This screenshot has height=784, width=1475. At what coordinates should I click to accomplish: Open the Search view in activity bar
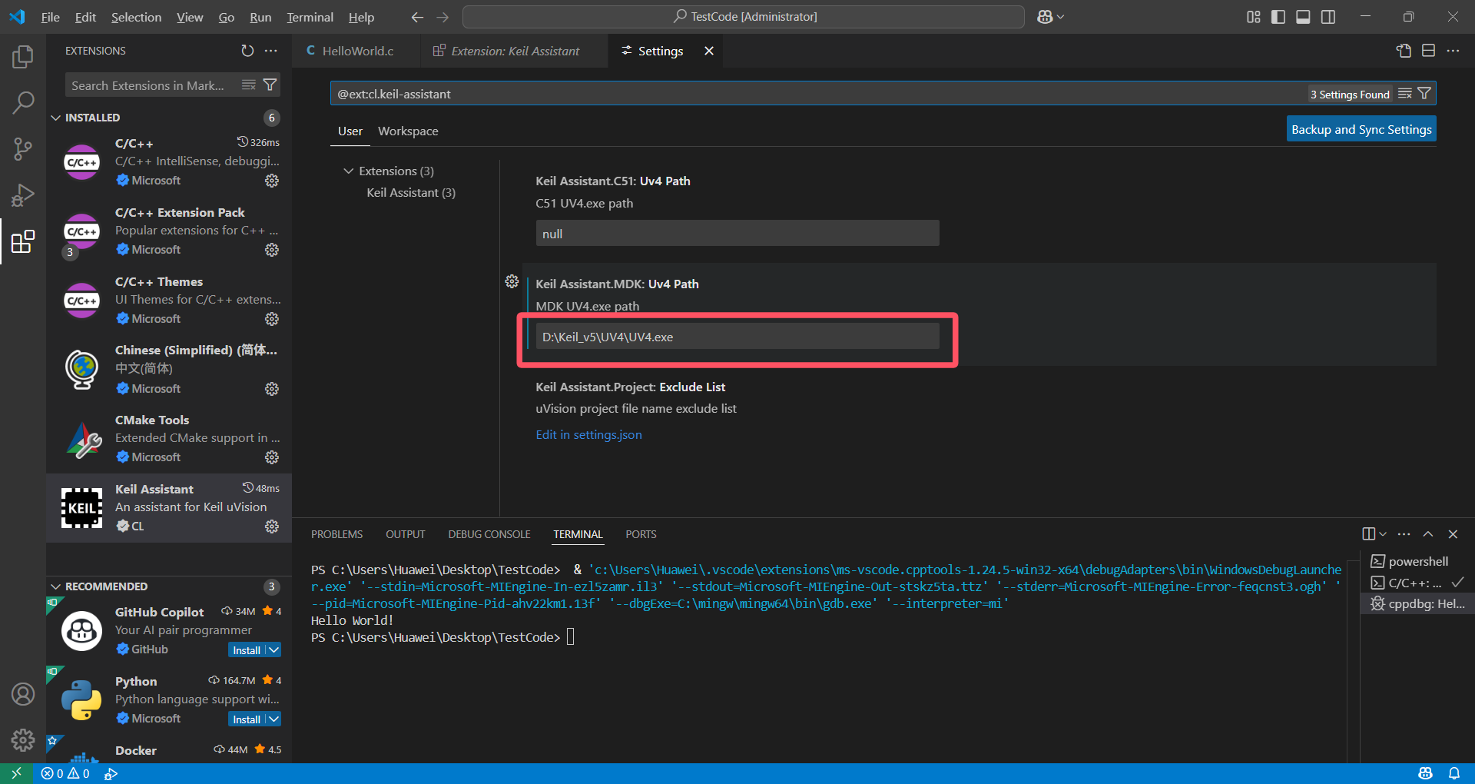pyautogui.click(x=23, y=102)
